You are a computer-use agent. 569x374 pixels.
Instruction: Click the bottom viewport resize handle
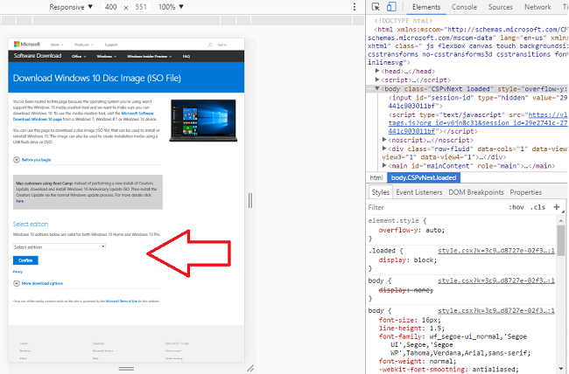(x=126, y=368)
